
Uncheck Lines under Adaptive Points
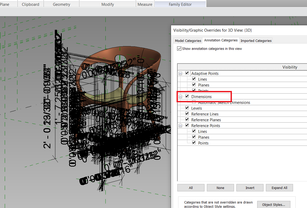point(194,79)
